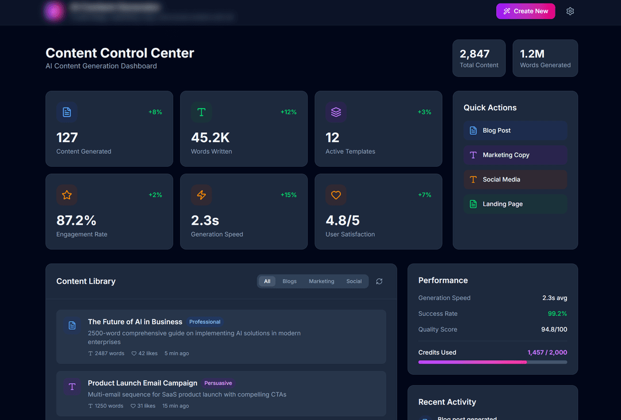Click the Create New button
This screenshot has height=420, width=621.
click(526, 11)
